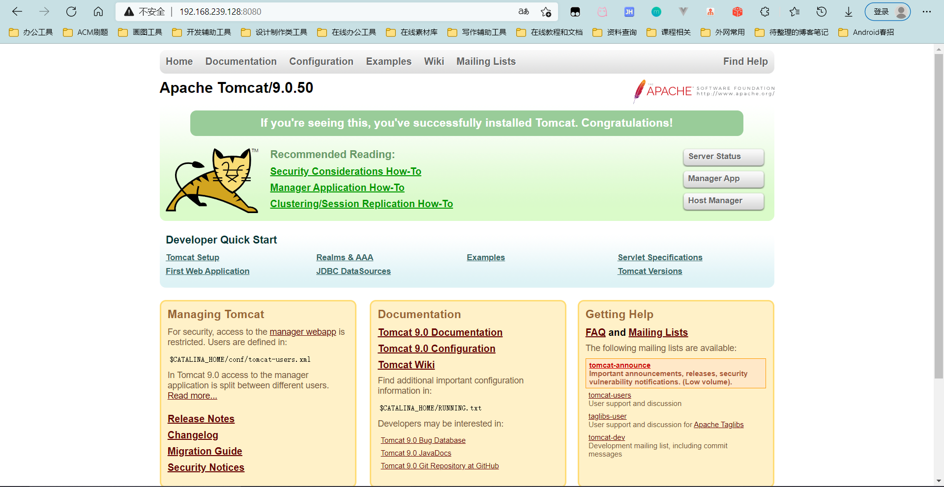Select Examples in the top nav
Image resolution: width=944 pixels, height=487 pixels.
[388, 61]
